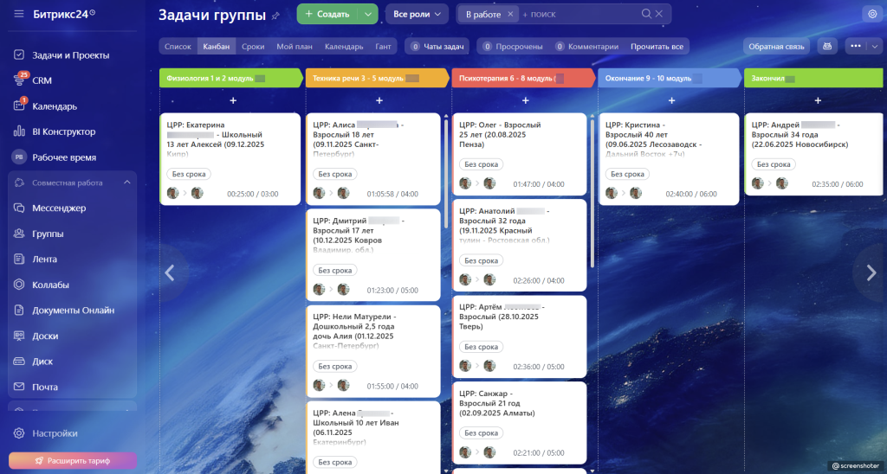Add a task in the Закончил column
The width and height of the screenshot is (887, 474).
tap(818, 100)
